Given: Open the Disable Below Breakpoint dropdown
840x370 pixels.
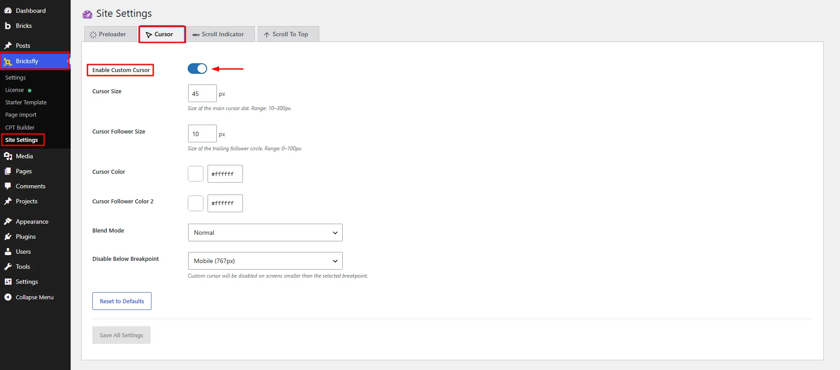Looking at the screenshot, I should tap(265, 261).
